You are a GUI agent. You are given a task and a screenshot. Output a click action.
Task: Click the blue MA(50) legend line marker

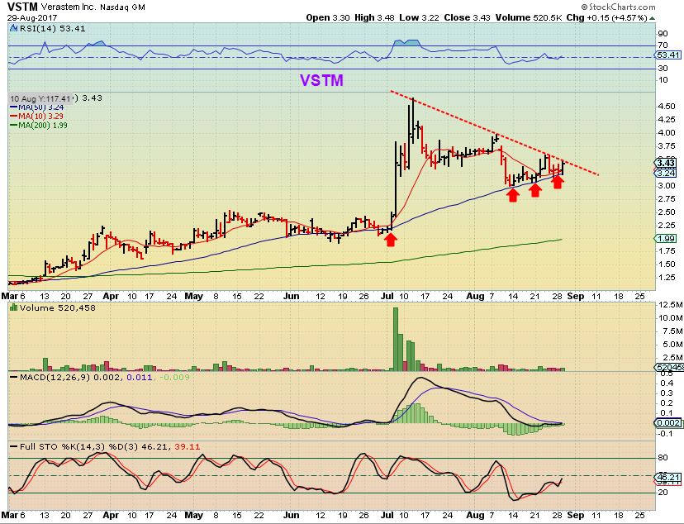pyautogui.click(x=14, y=107)
